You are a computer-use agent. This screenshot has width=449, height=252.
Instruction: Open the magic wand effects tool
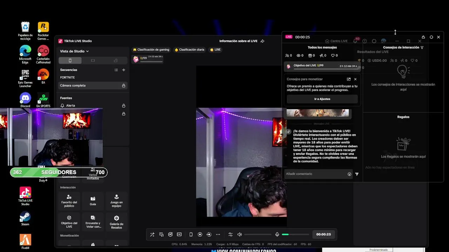pyautogui.click(x=152, y=234)
